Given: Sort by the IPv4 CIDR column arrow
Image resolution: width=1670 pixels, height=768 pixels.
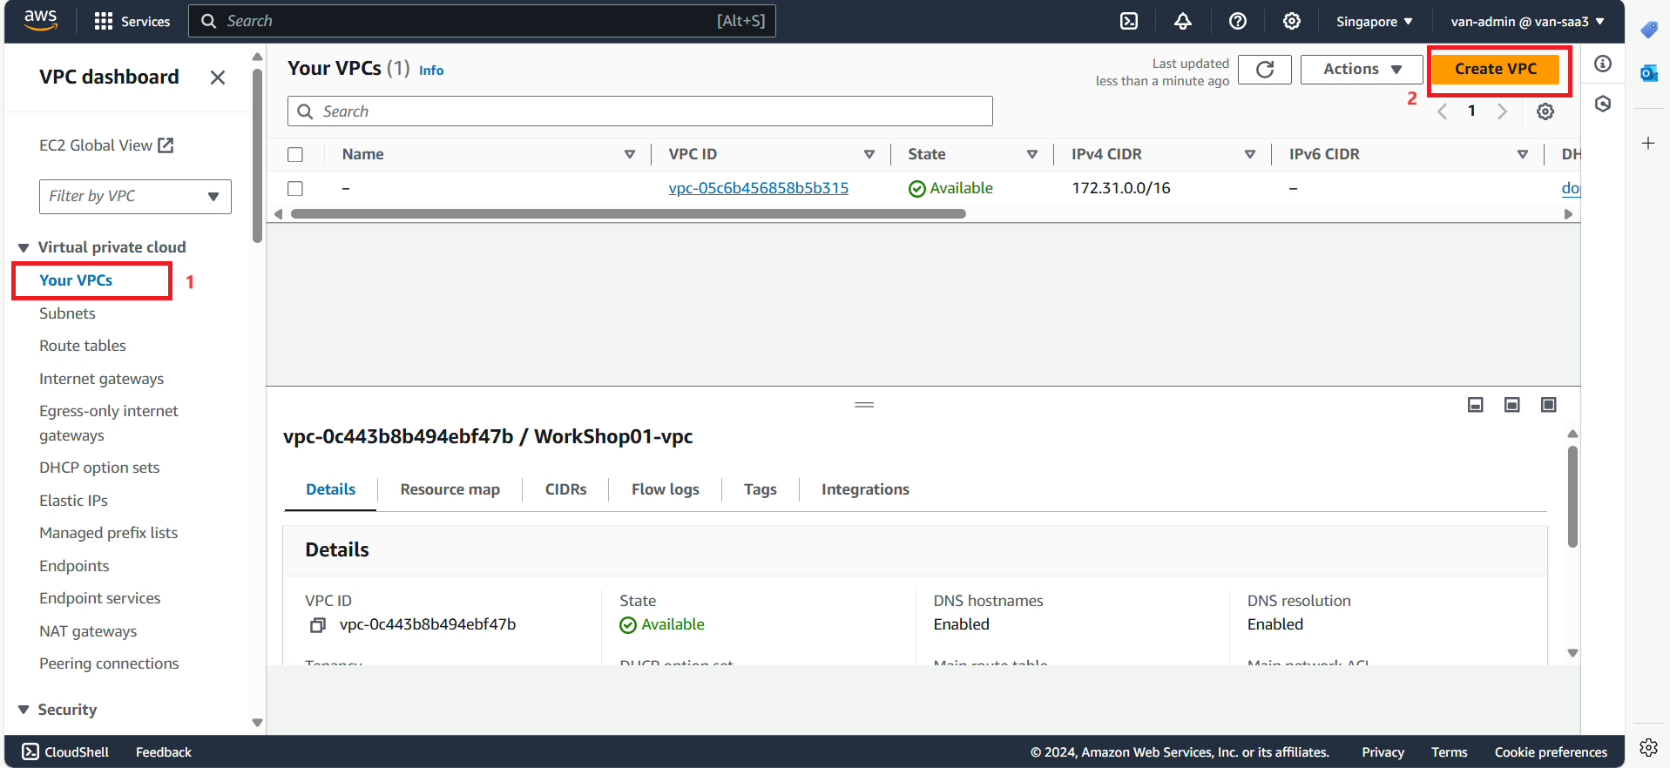Looking at the screenshot, I should click(x=1249, y=155).
